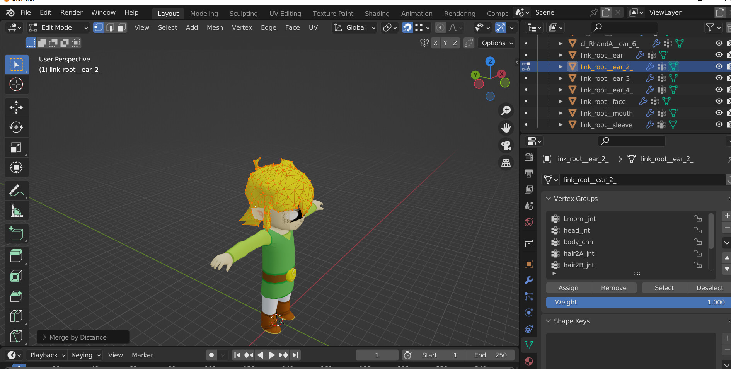
Task: Enable the X axis constraint button
Action: (435, 43)
